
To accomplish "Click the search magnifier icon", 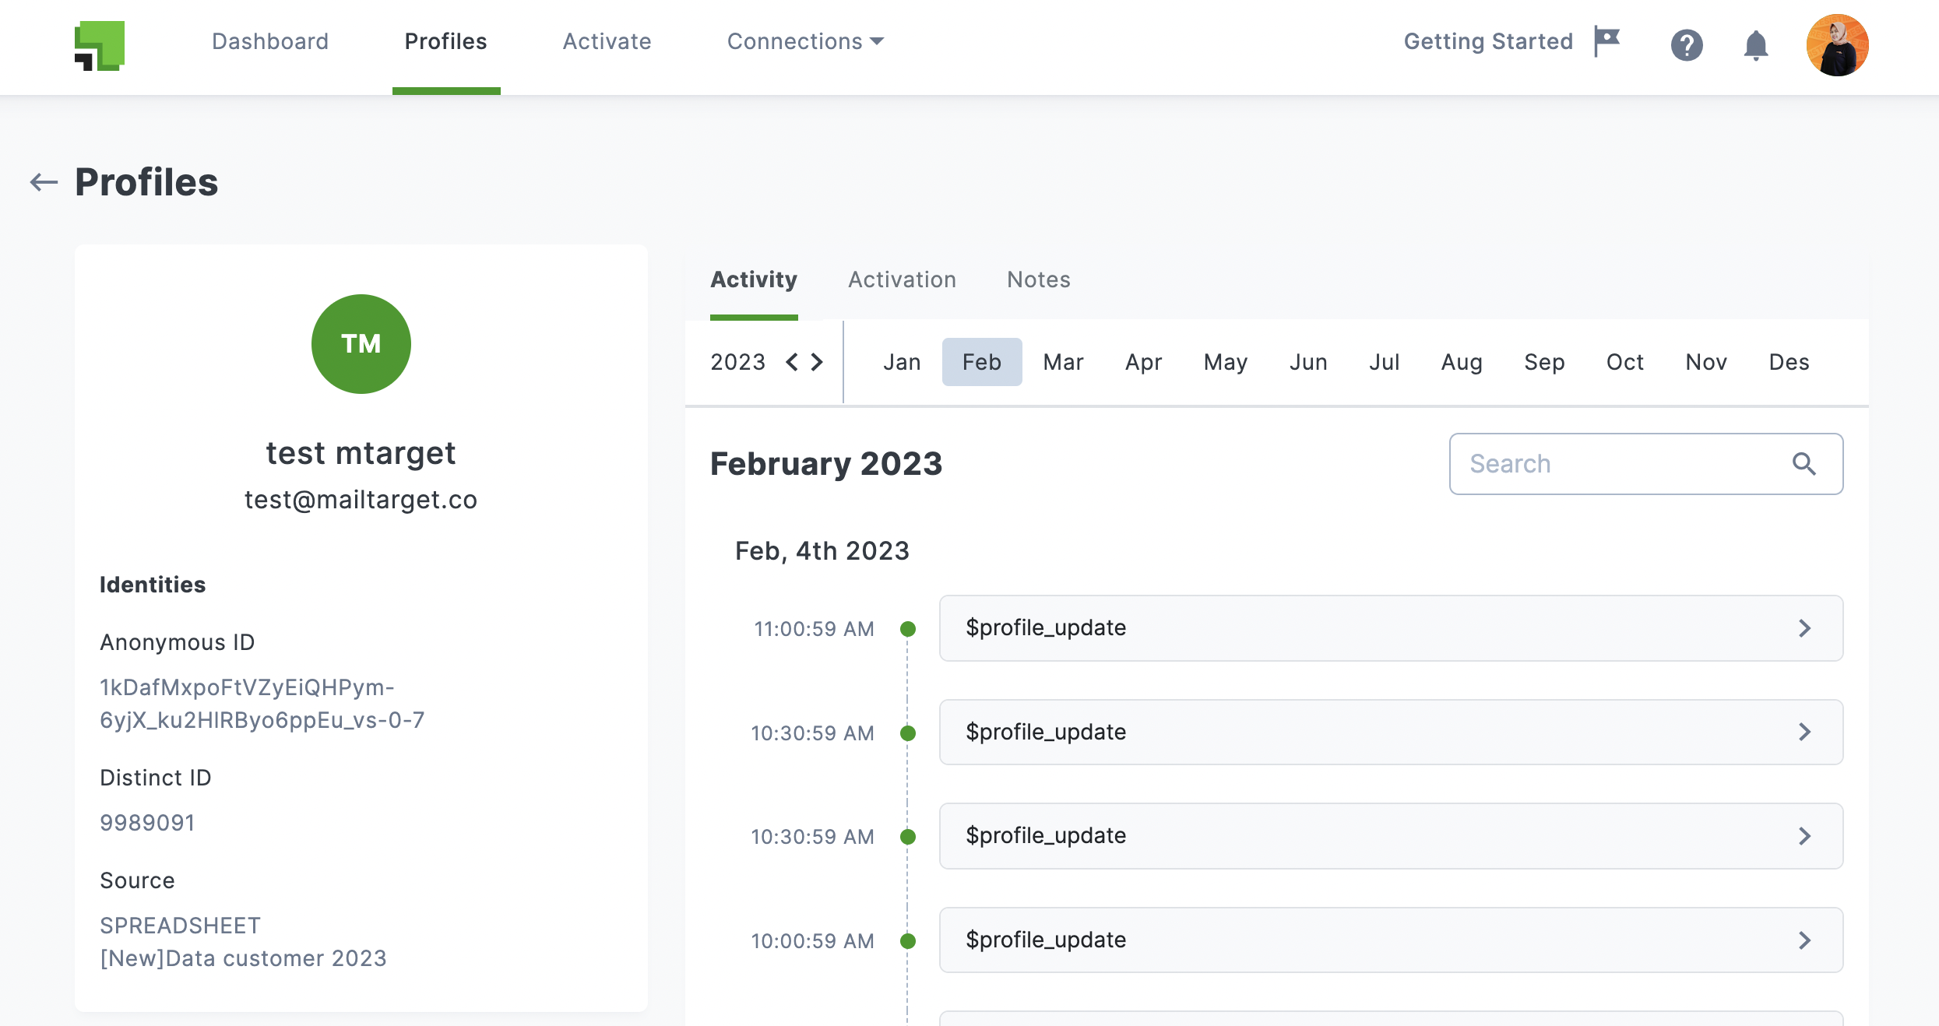I will (1804, 464).
